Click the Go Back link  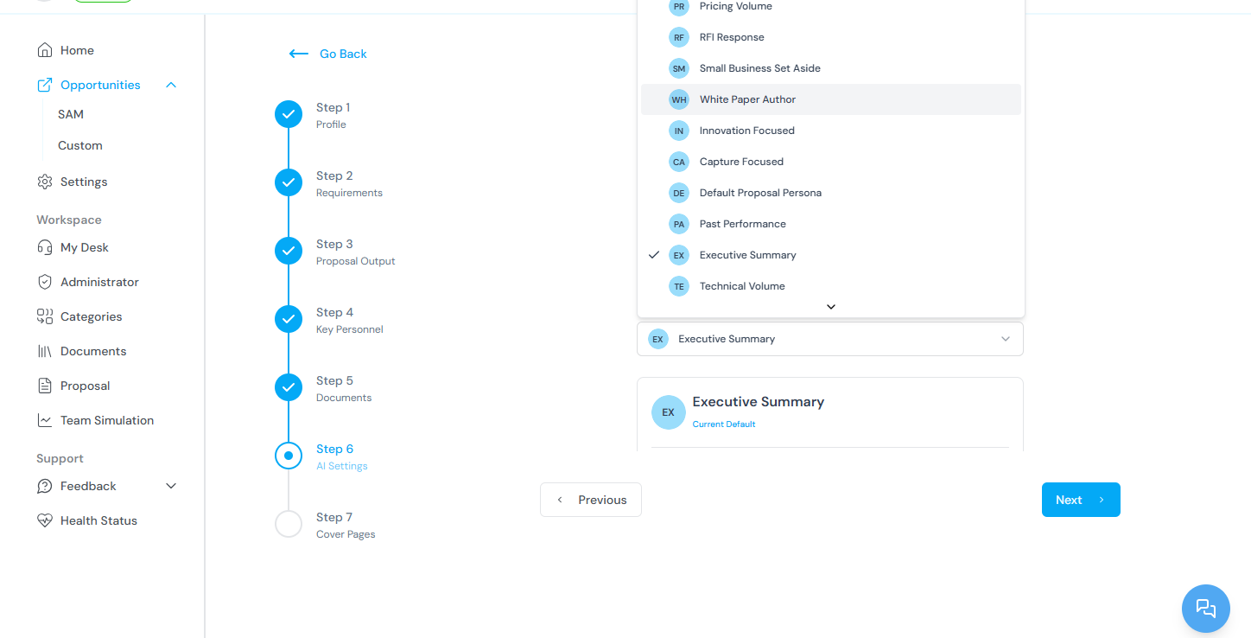pyautogui.click(x=343, y=54)
